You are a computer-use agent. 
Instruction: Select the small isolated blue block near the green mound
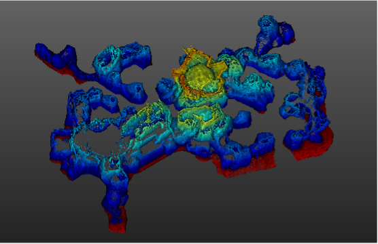(x=243, y=119)
